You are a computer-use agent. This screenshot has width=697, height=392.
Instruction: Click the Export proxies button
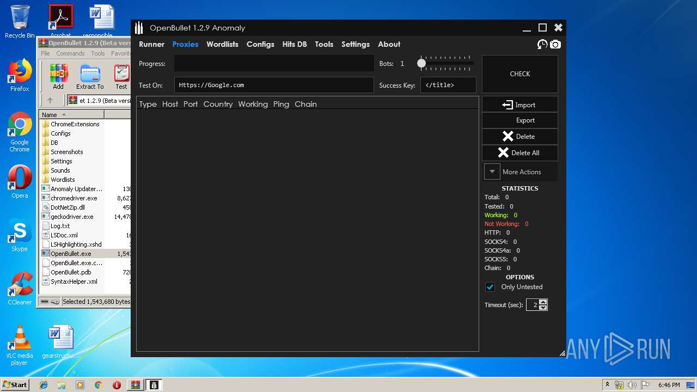click(x=520, y=120)
